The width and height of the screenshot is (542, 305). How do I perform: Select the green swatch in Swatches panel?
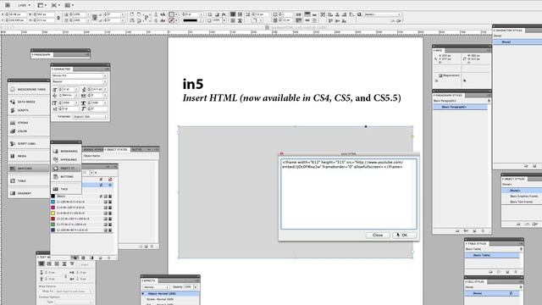[x=82, y=224]
